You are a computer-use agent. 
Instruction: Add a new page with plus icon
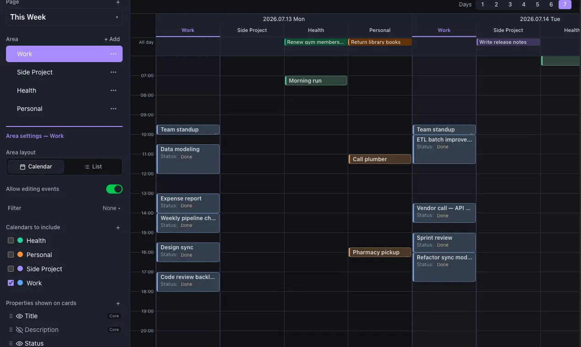pyautogui.click(x=118, y=2)
